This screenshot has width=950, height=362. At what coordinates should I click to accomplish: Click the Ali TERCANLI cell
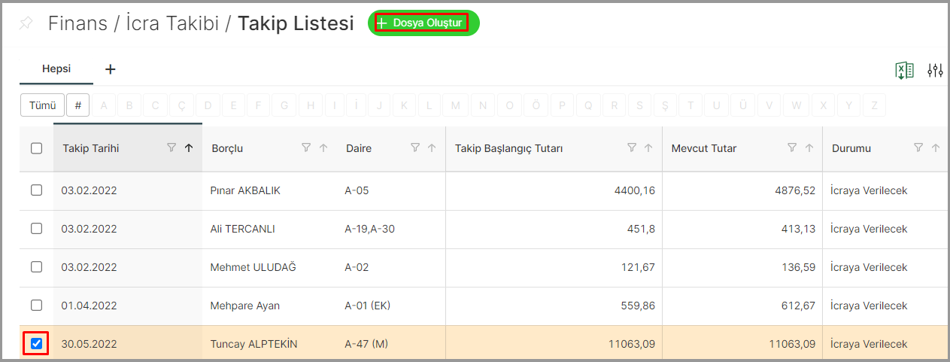[243, 229]
